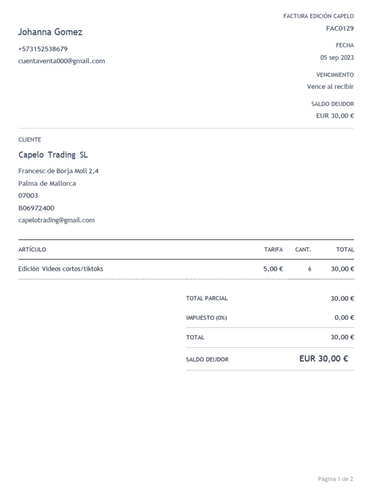Click the address Francesc de Borja Moll 2,4
Viewport: 372px width, 497px height.
(58, 171)
